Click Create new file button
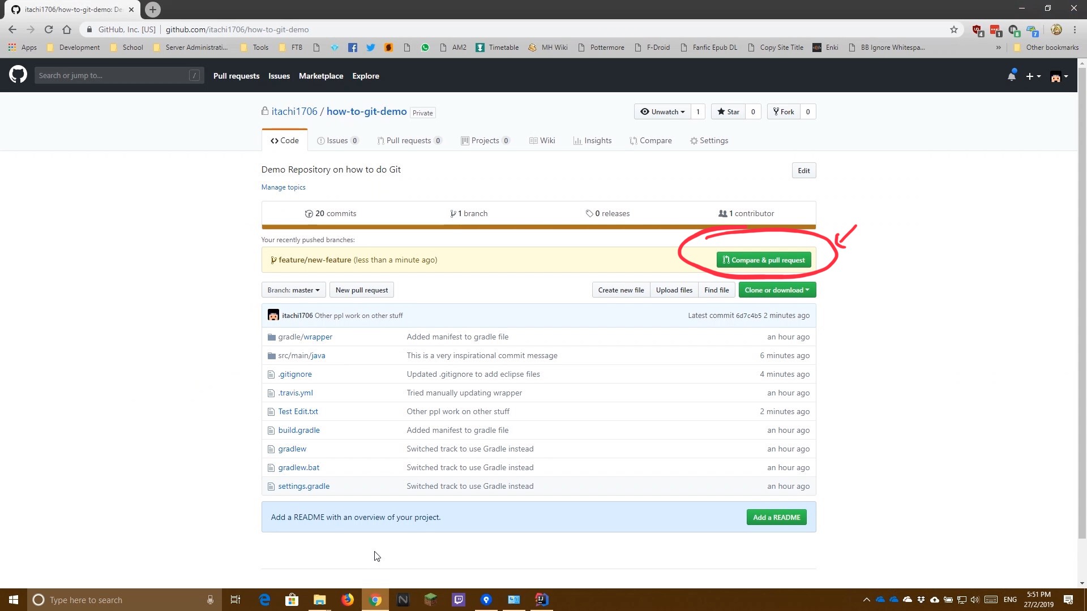The width and height of the screenshot is (1087, 611). 621,290
